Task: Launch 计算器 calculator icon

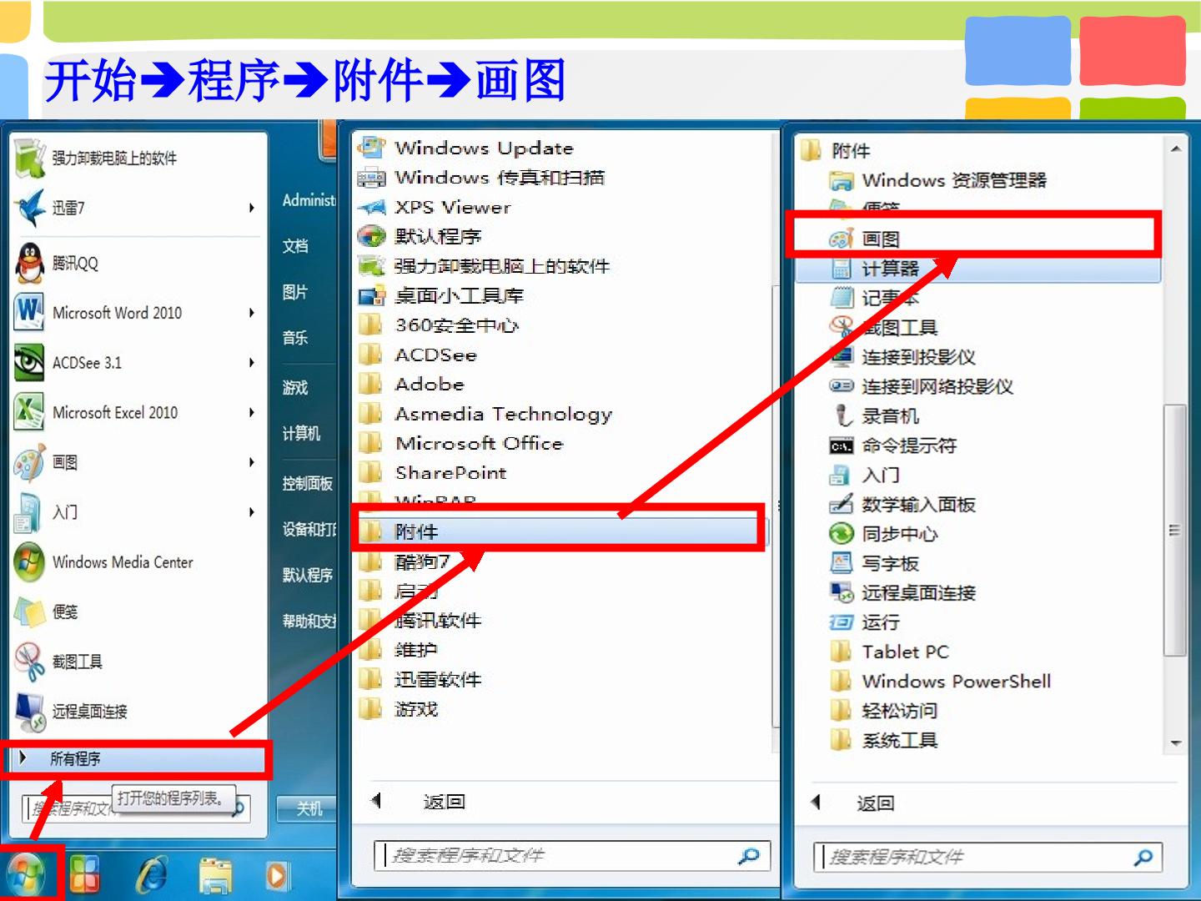Action: point(841,269)
